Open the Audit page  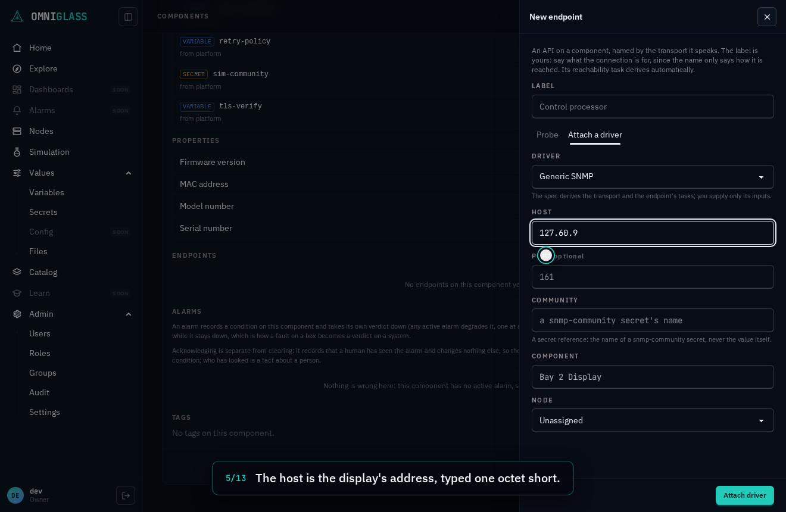coord(39,392)
